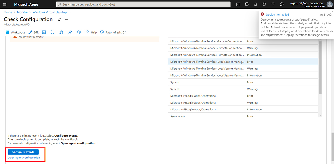Select the RemoteConnection row with Warning level
The height and width of the screenshot is (164, 334).
tap(243, 48)
